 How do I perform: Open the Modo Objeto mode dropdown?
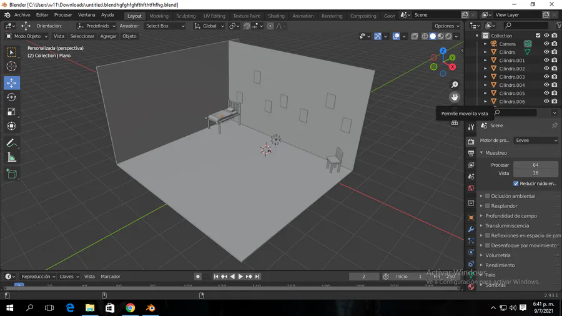pos(26,36)
